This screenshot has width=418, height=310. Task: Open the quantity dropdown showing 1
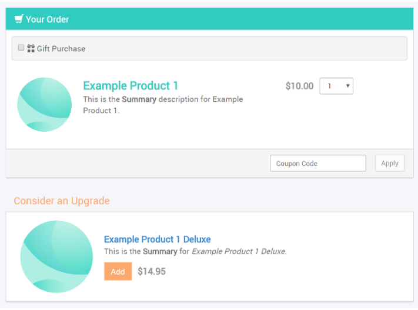click(x=336, y=86)
